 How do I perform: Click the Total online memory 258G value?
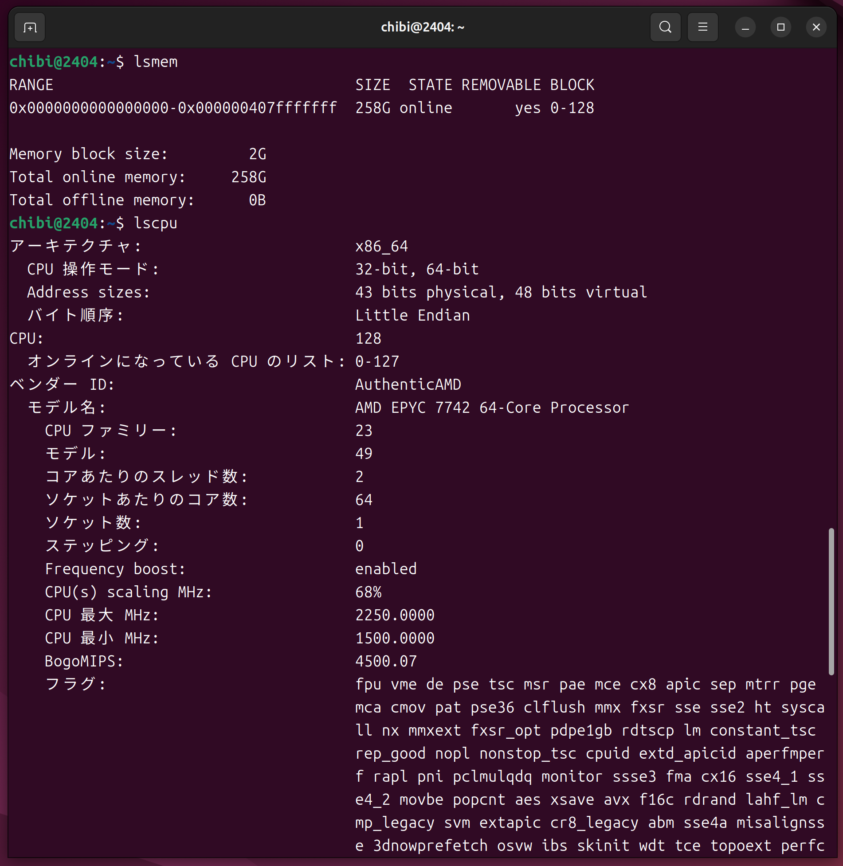249,177
